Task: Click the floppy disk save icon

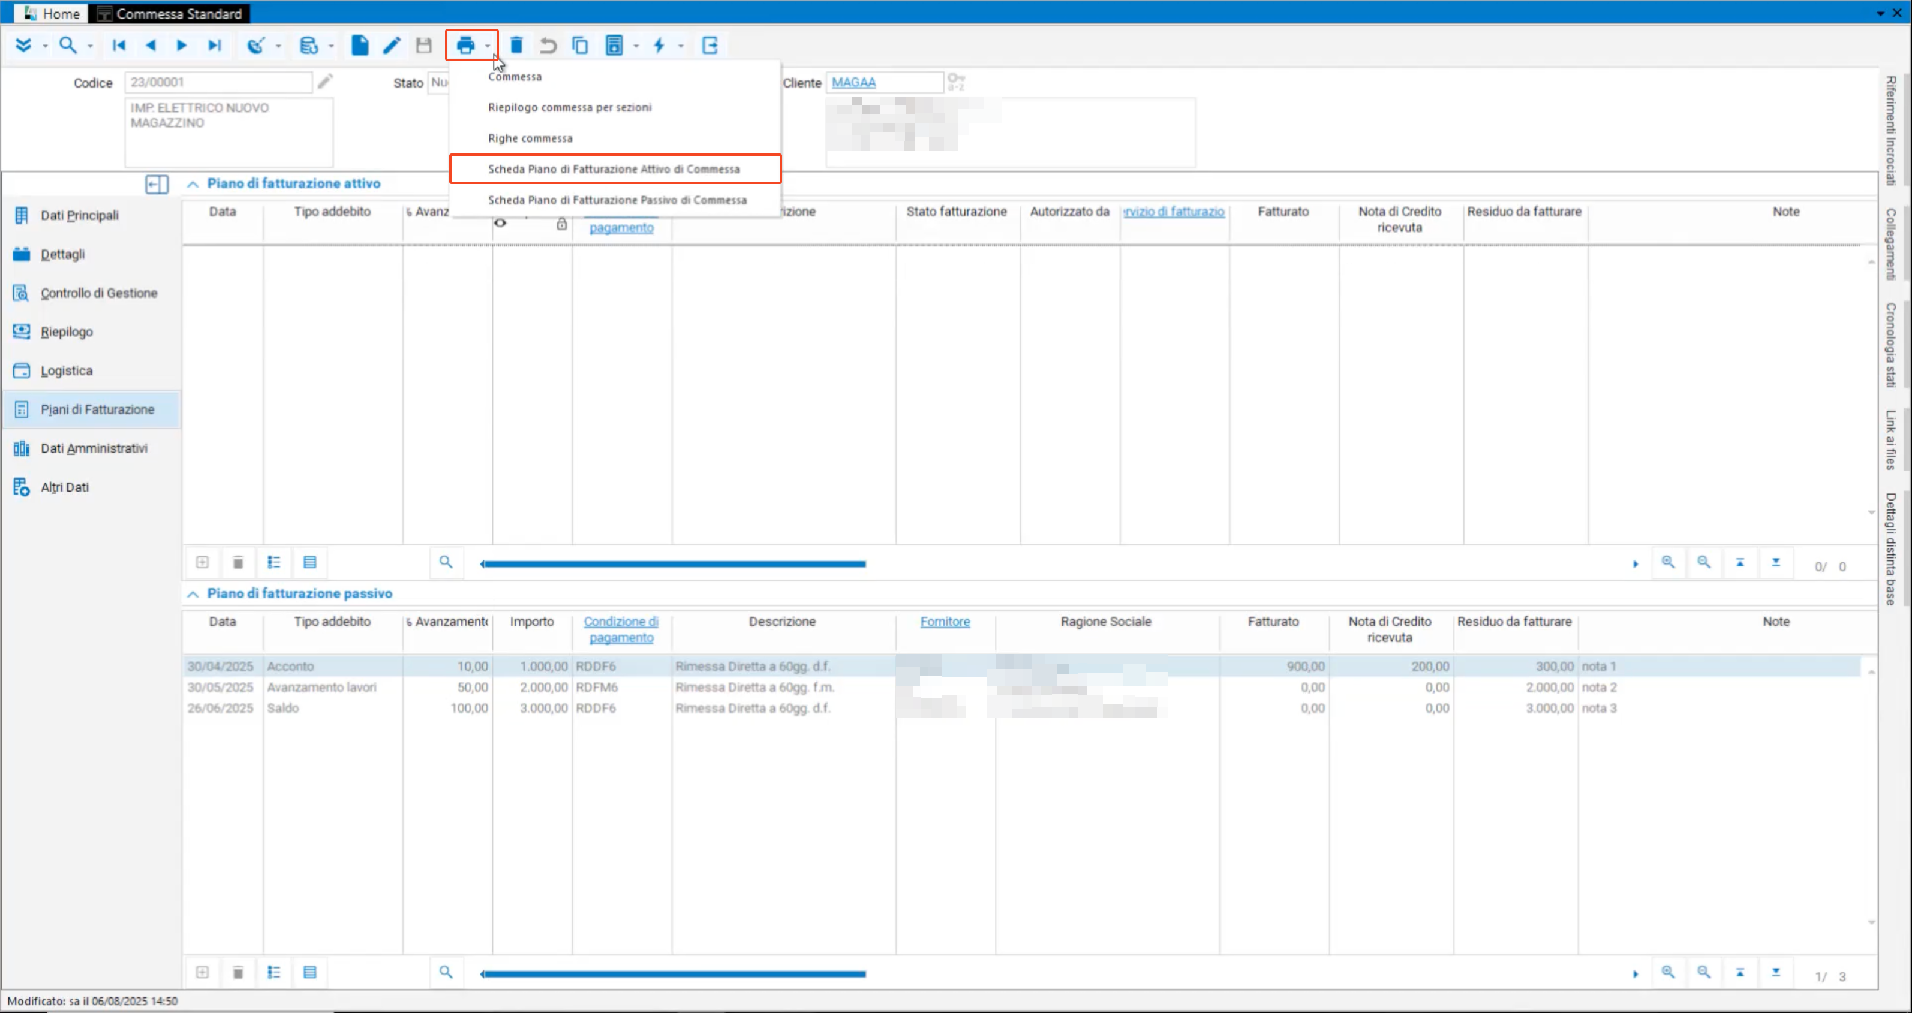Action: click(424, 45)
